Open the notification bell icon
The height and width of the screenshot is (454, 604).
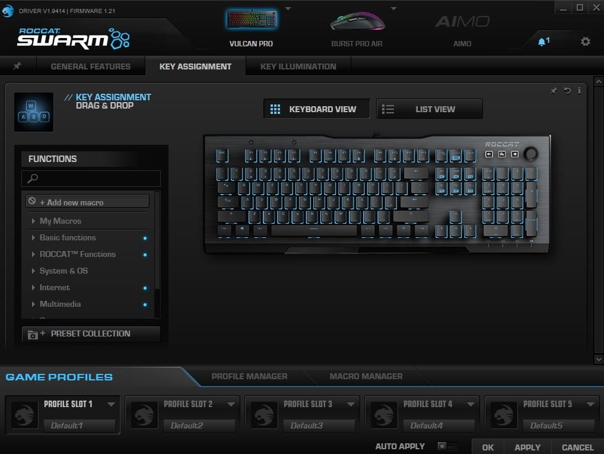click(x=542, y=42)
